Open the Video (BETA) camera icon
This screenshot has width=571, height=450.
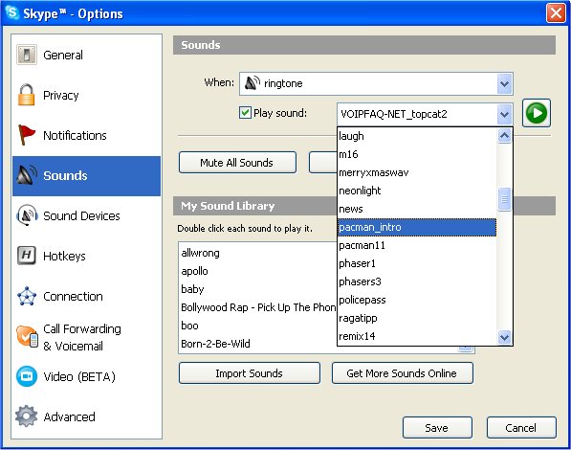click(27, 376)
